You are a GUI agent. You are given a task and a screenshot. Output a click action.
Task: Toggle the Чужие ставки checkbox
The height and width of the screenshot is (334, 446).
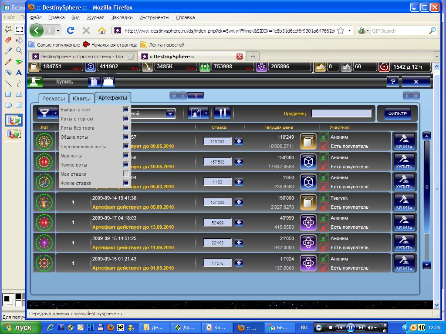126,183
